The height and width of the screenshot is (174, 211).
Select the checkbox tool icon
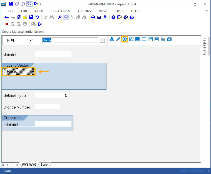click(x=131, y=39)
